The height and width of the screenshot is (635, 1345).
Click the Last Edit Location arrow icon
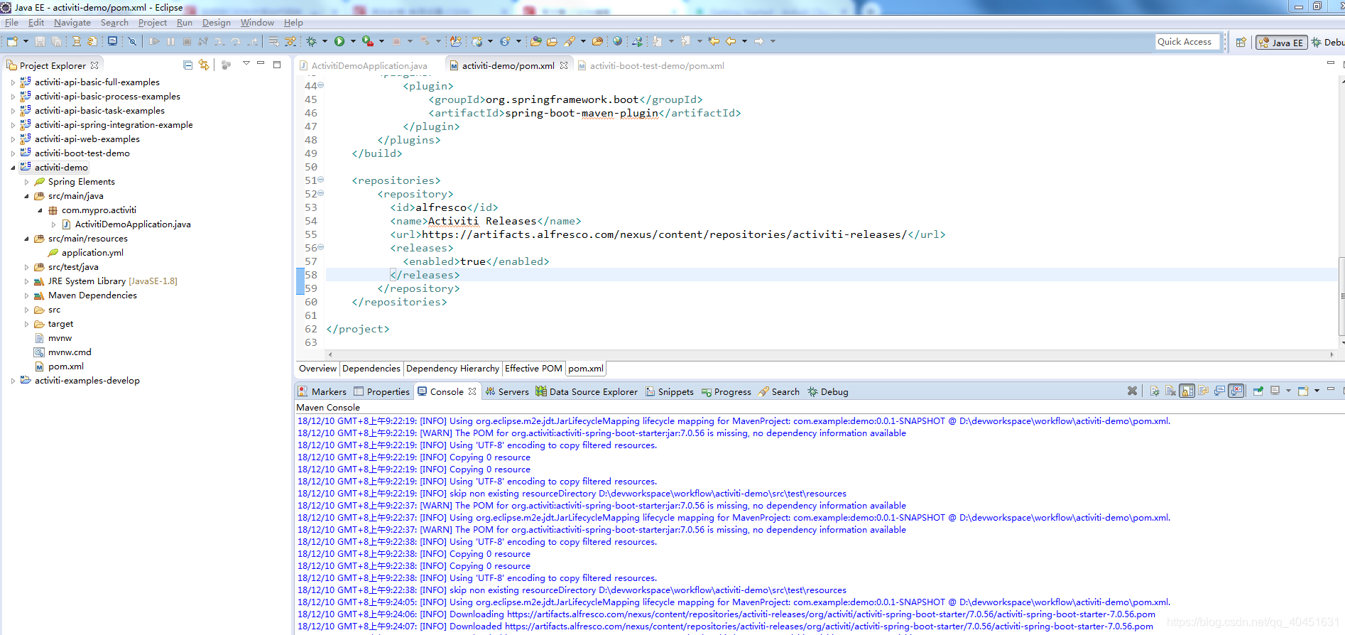[x=714, y=41]
